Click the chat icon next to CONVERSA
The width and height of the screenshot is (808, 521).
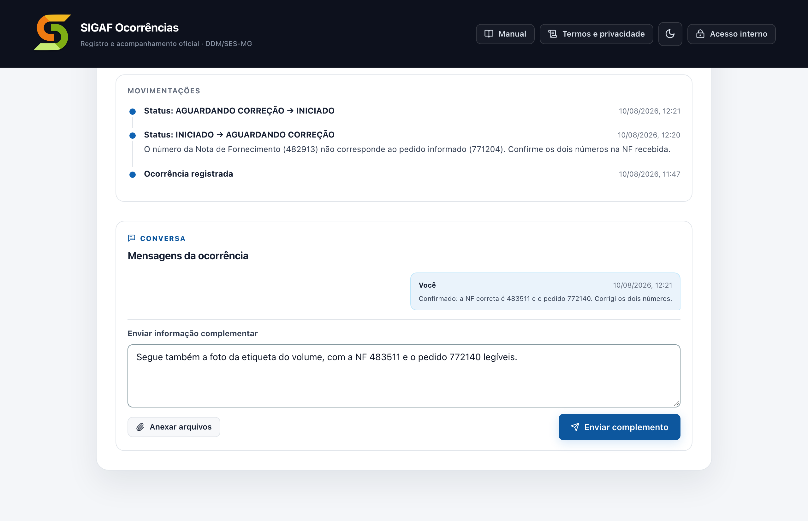click(132, 238)
